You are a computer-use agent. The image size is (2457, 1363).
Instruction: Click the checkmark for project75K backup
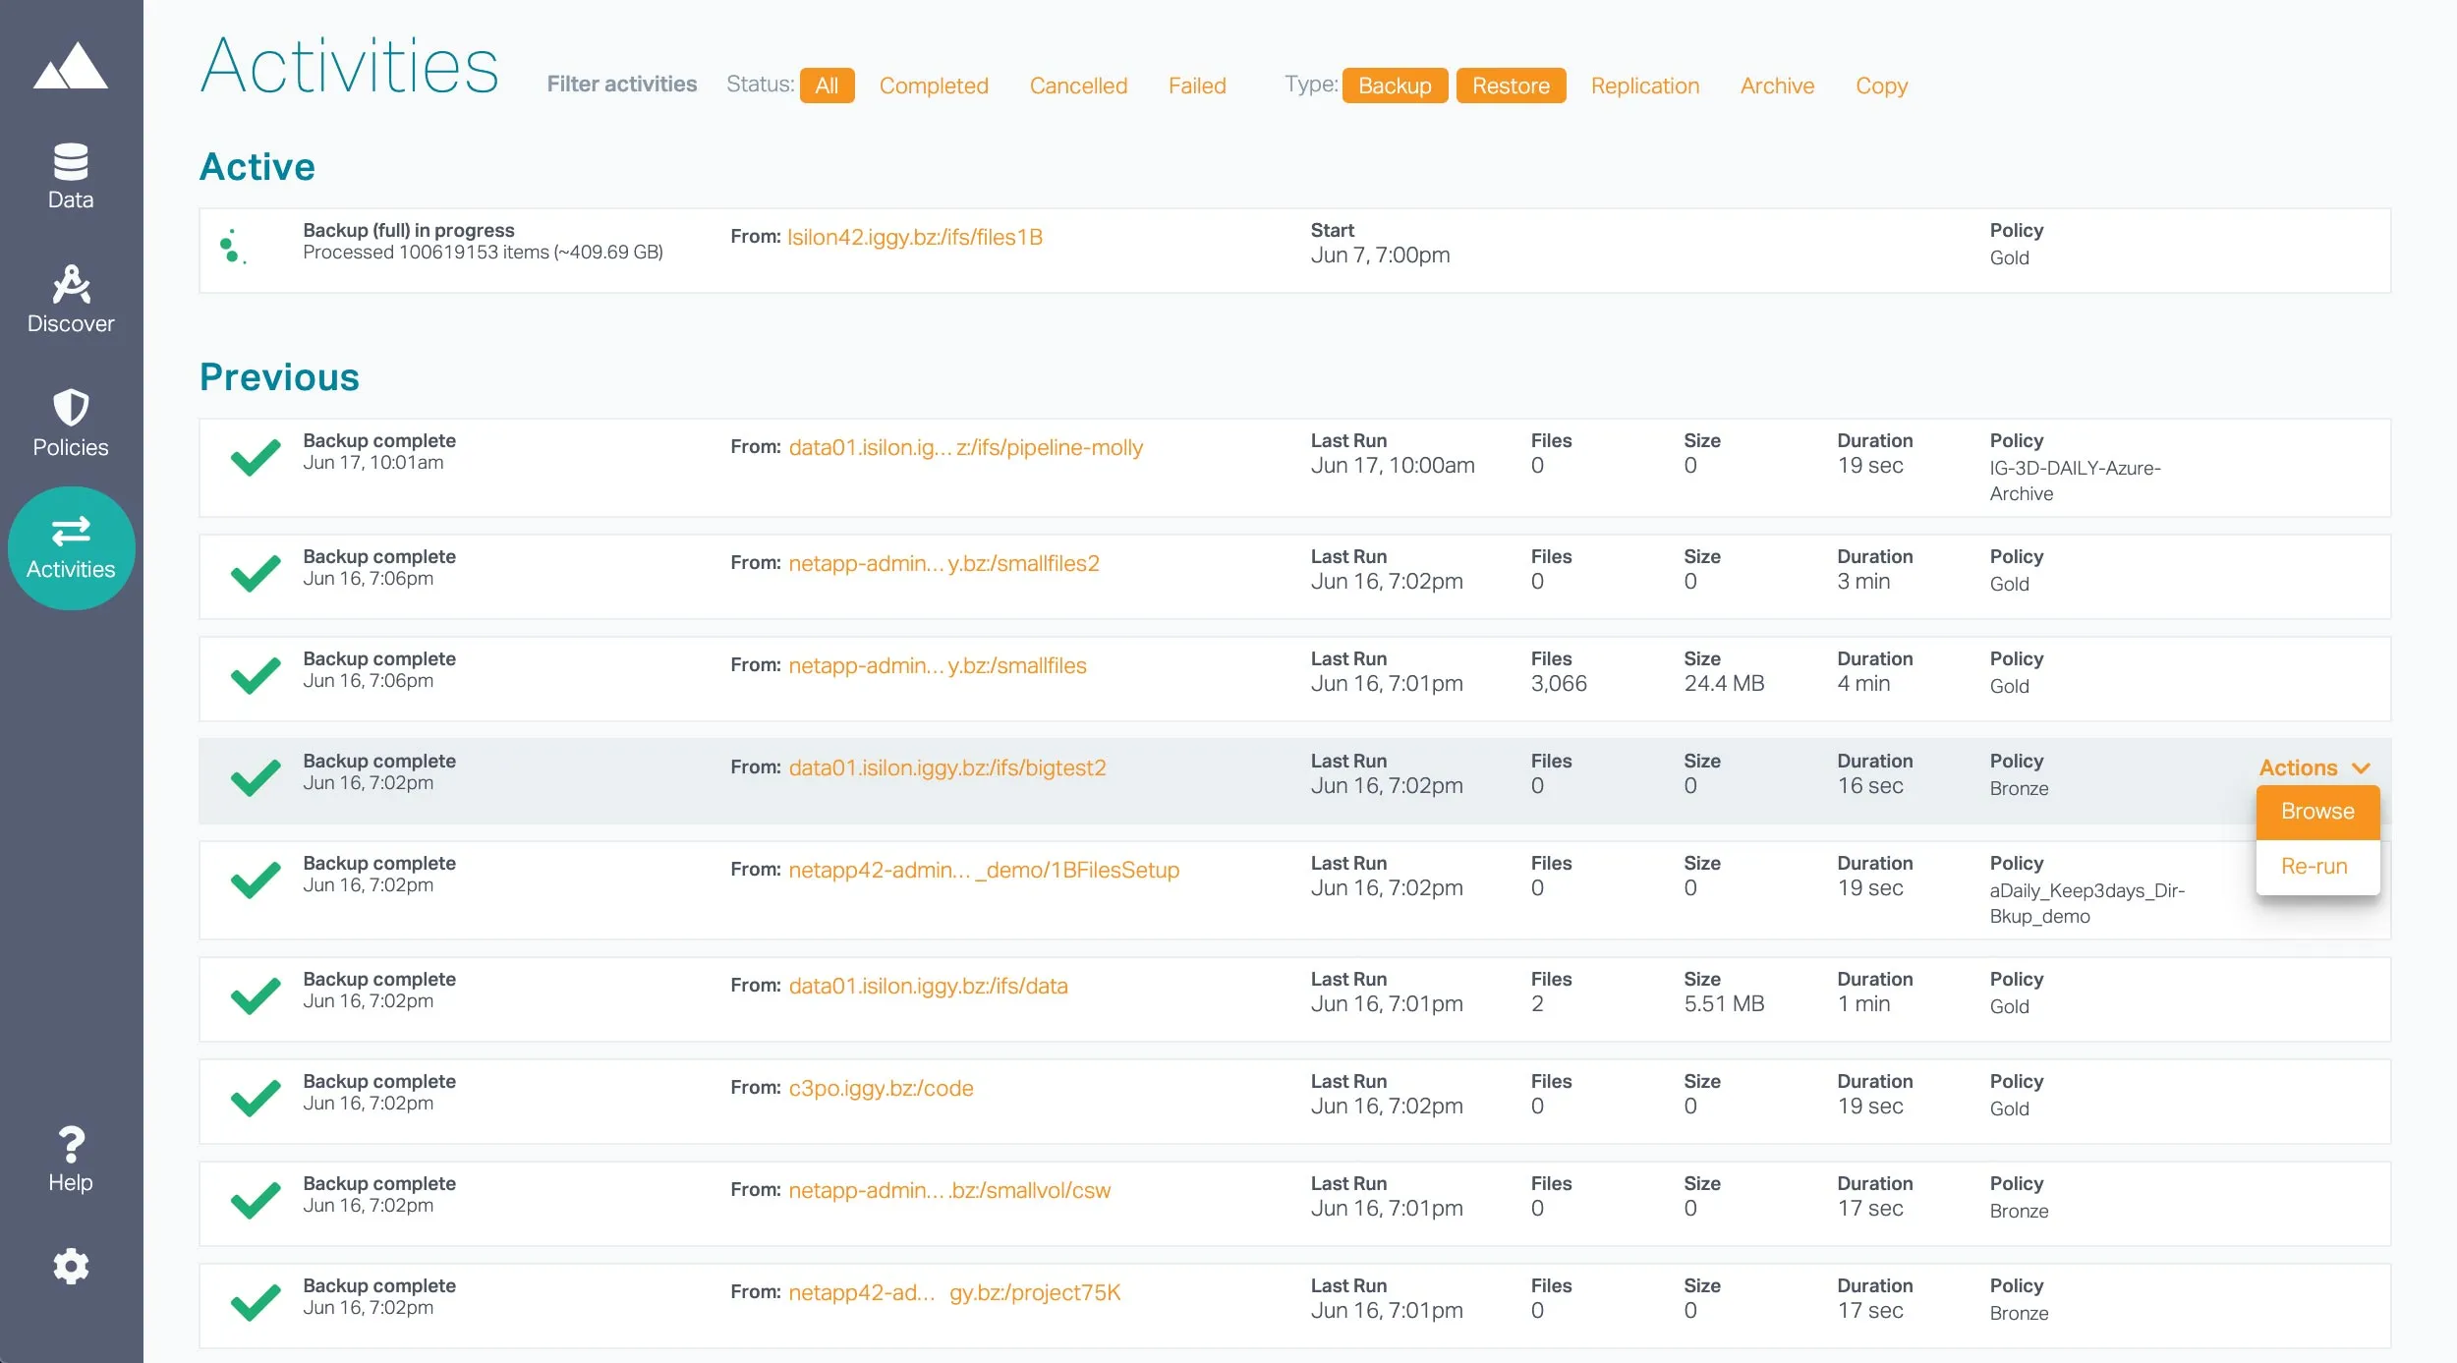click(256, 1303)
